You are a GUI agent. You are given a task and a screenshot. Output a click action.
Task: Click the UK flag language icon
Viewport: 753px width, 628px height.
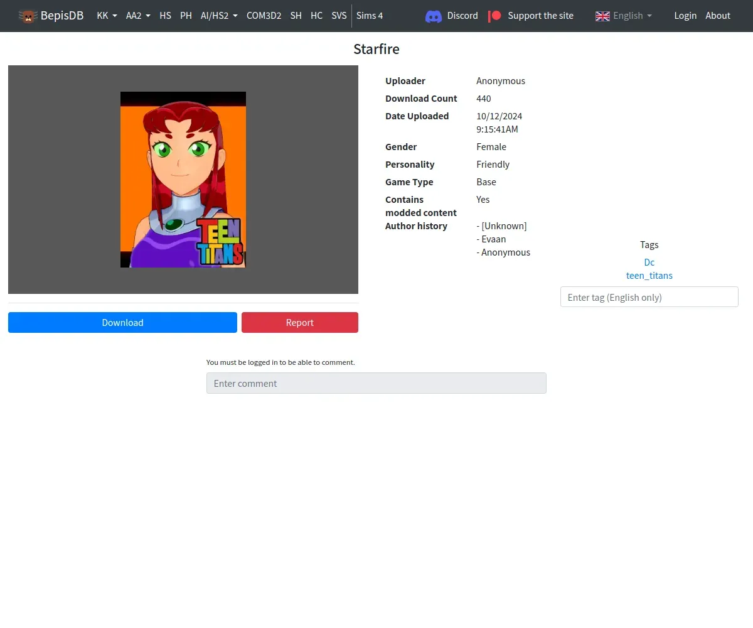tap(602, 16)
